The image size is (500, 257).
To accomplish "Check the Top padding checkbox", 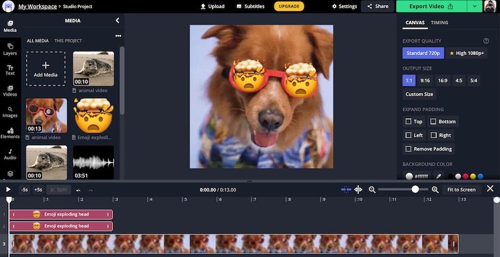I will [409, 121].
